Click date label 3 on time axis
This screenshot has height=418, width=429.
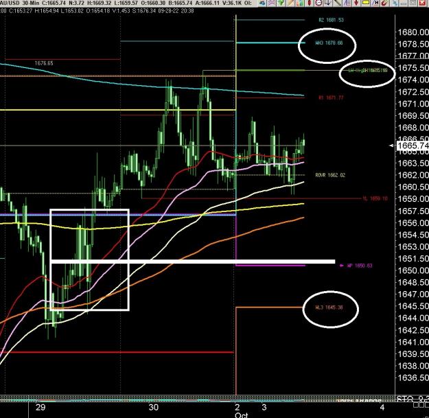pos(264,407)
